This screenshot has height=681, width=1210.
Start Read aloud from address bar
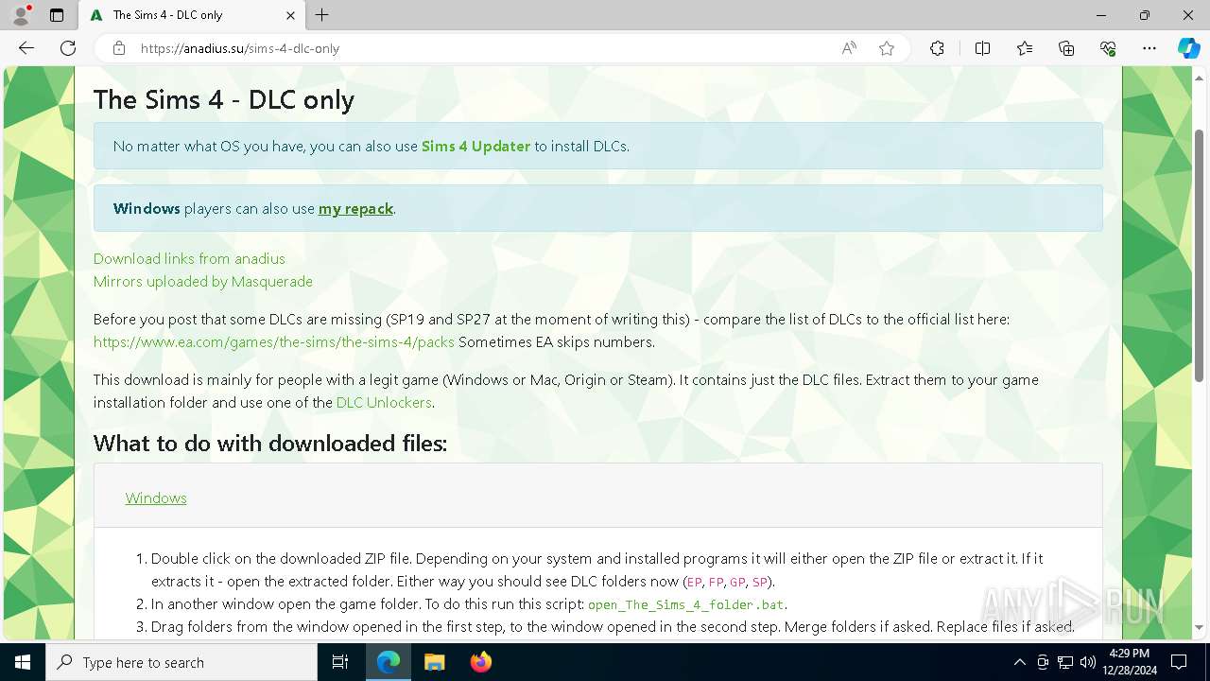coord(849,48)
